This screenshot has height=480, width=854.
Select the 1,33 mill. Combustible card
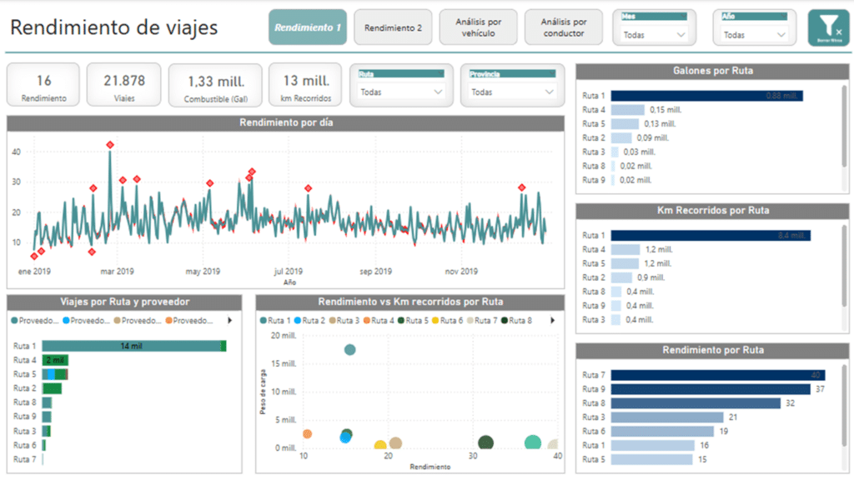[x=216, y=86]
